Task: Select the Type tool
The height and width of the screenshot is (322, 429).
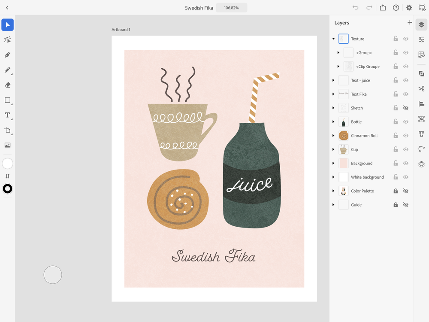Action: coord(7,115)
